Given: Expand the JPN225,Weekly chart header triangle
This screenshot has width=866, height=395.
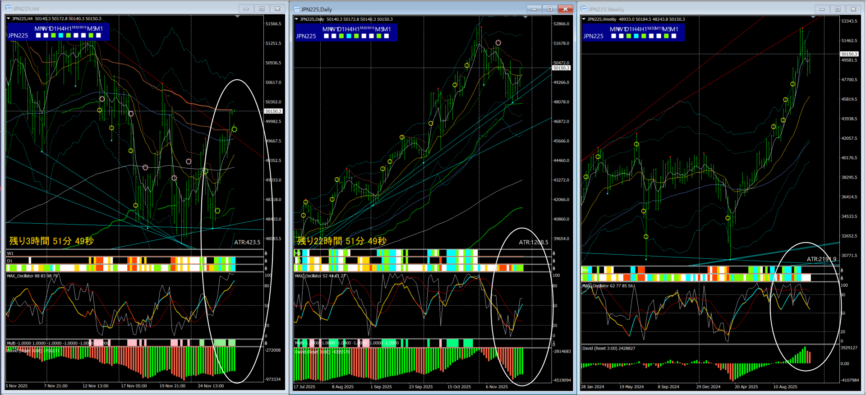Looking at the screenshot, I should pyautogui.click(x=584, y=19).
